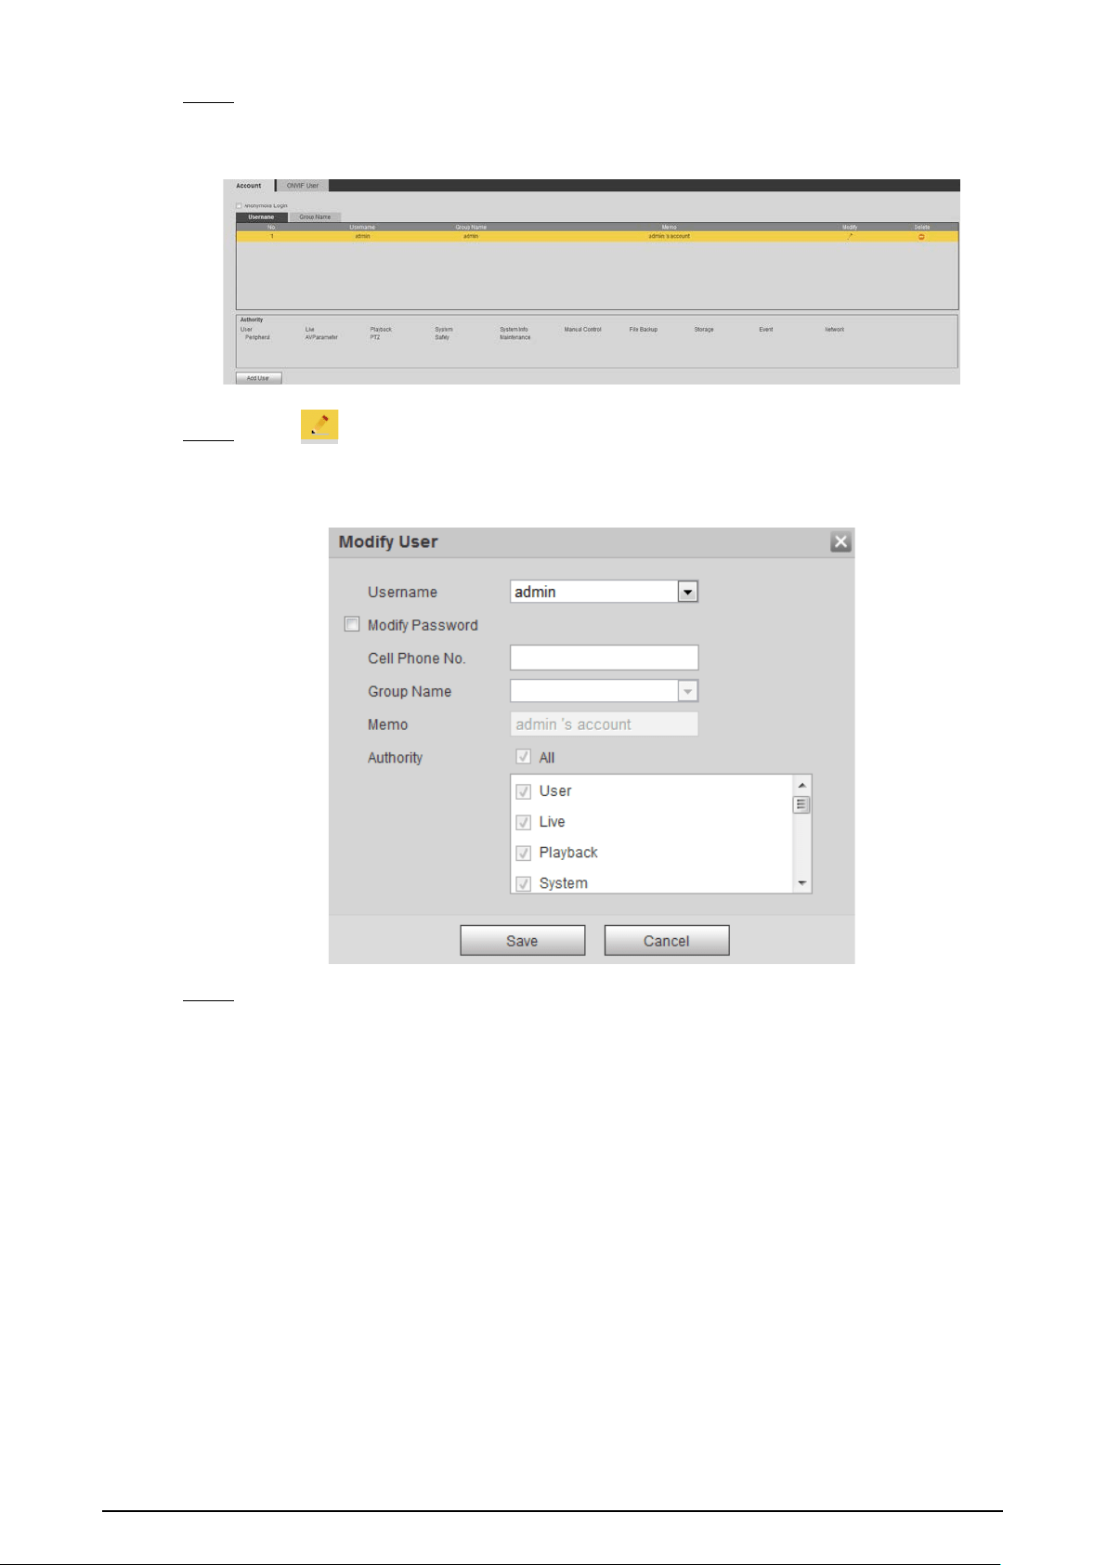Click the yellow pencil edit icon
The image size is (1107, 1565).
[x=319, y=426]
